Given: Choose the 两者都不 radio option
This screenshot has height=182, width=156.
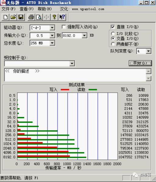Looking at the screenshot, I should tap(113, 44).
